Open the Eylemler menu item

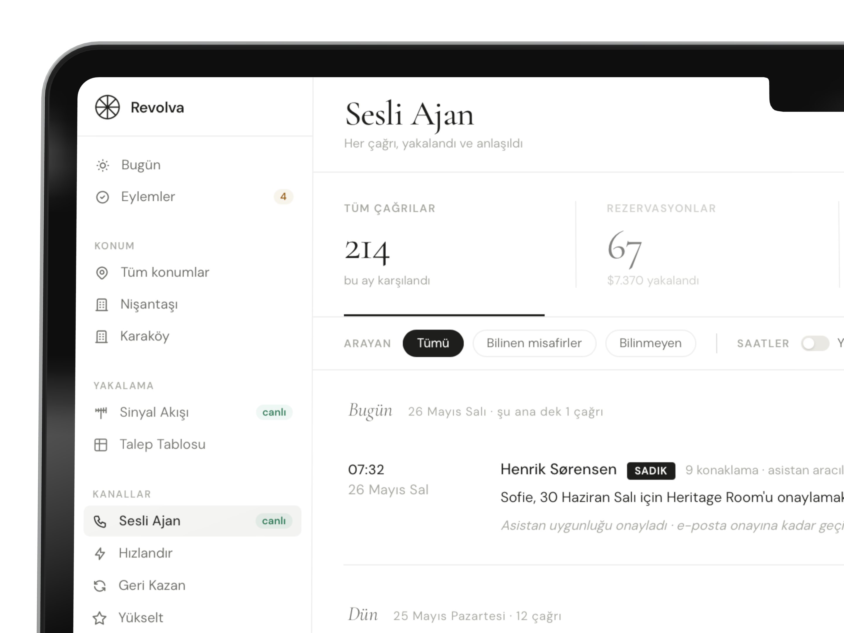point(148,197)
